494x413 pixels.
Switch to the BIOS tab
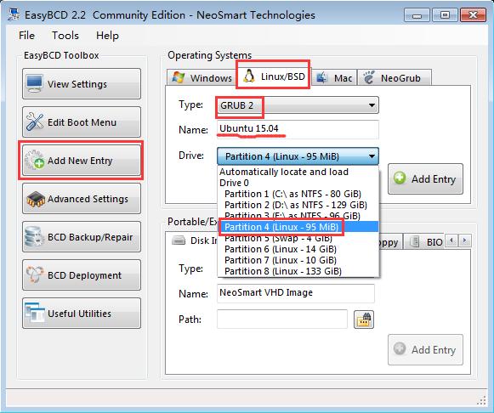pos(423,241)
